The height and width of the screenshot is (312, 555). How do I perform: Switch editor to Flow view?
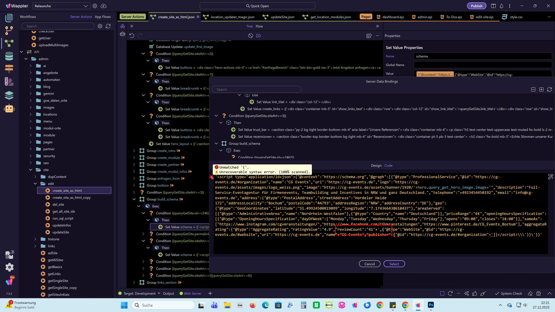click(259, 26)
